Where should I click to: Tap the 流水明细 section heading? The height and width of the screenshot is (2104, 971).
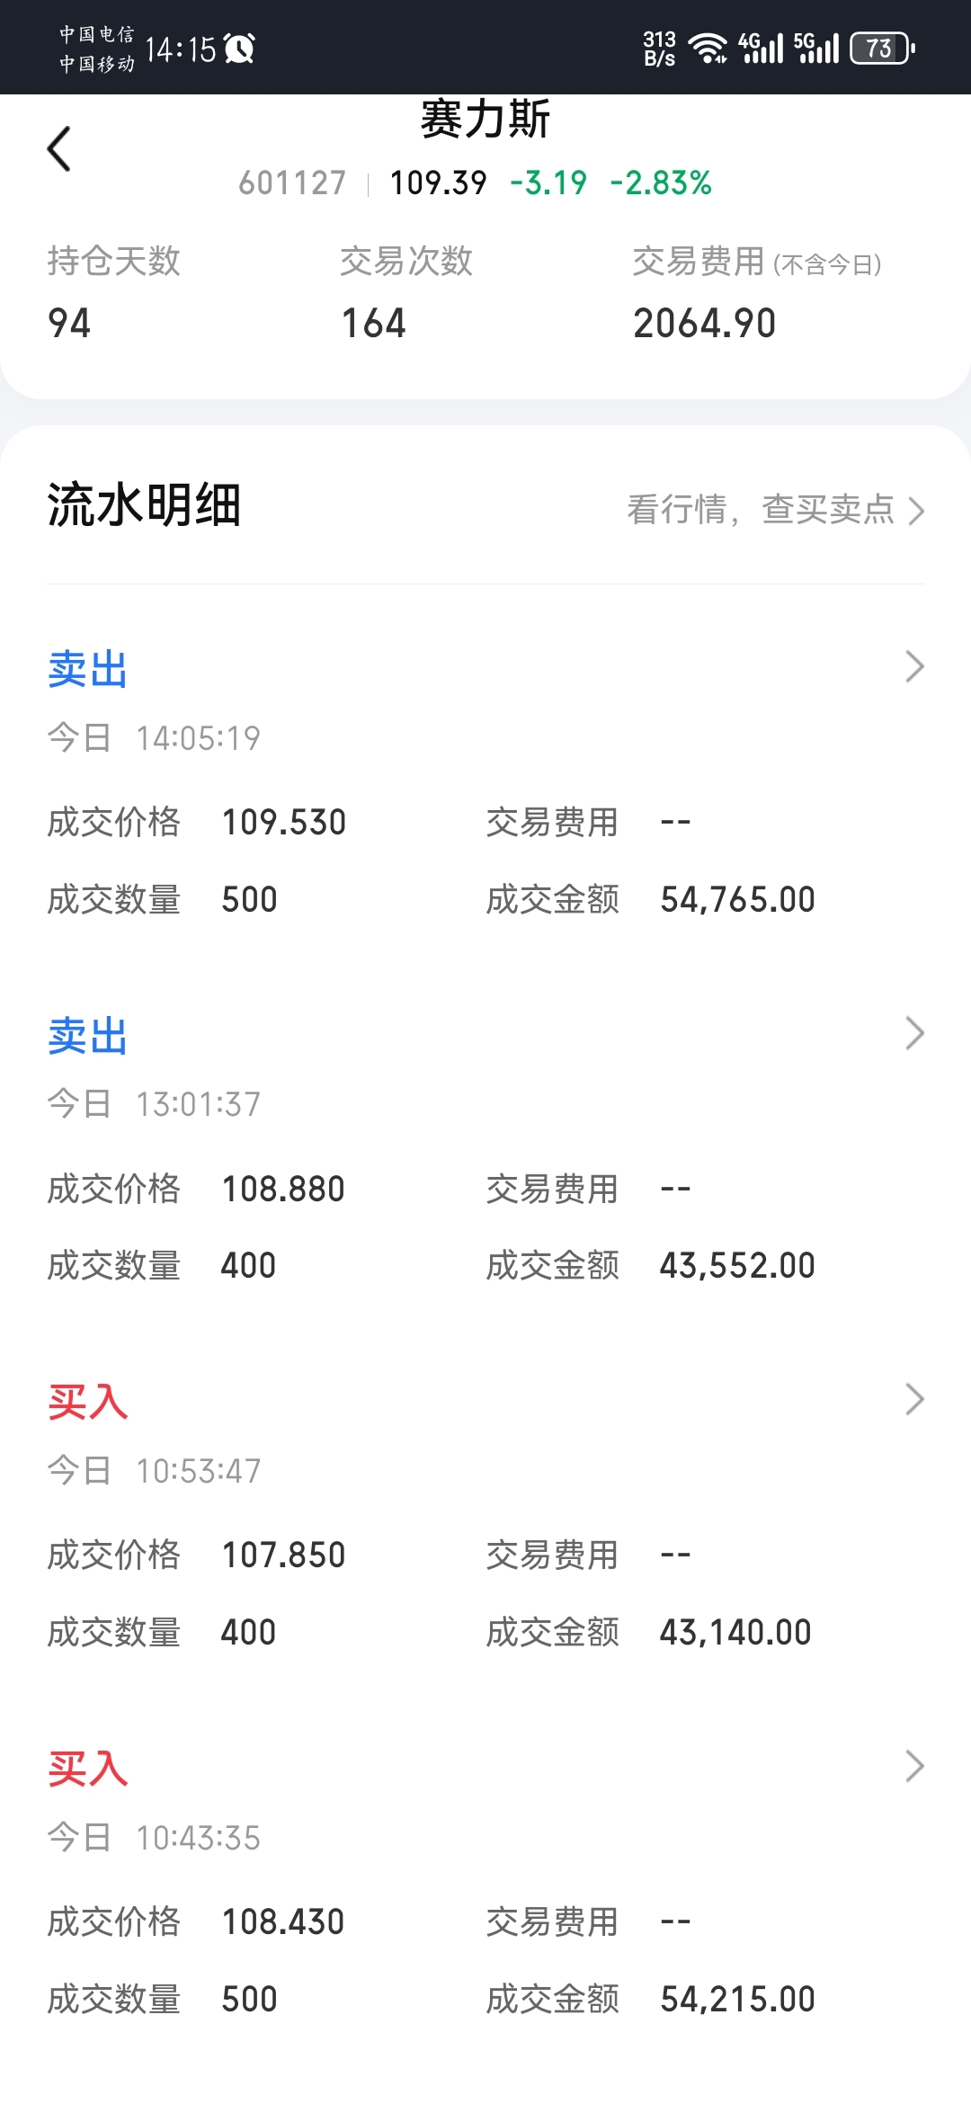[x=144, y=505]
